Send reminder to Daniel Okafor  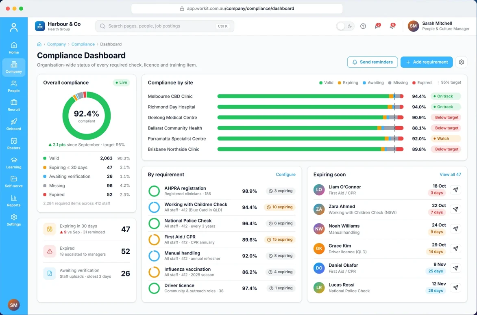tap(455, 268)
